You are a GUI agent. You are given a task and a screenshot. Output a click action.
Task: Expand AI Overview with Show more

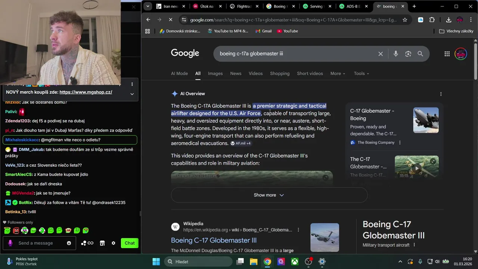(x=269, y=195)
